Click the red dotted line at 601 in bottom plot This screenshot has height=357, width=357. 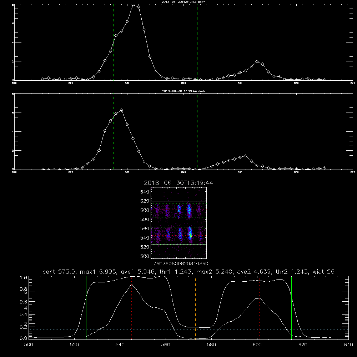point(259,307)
